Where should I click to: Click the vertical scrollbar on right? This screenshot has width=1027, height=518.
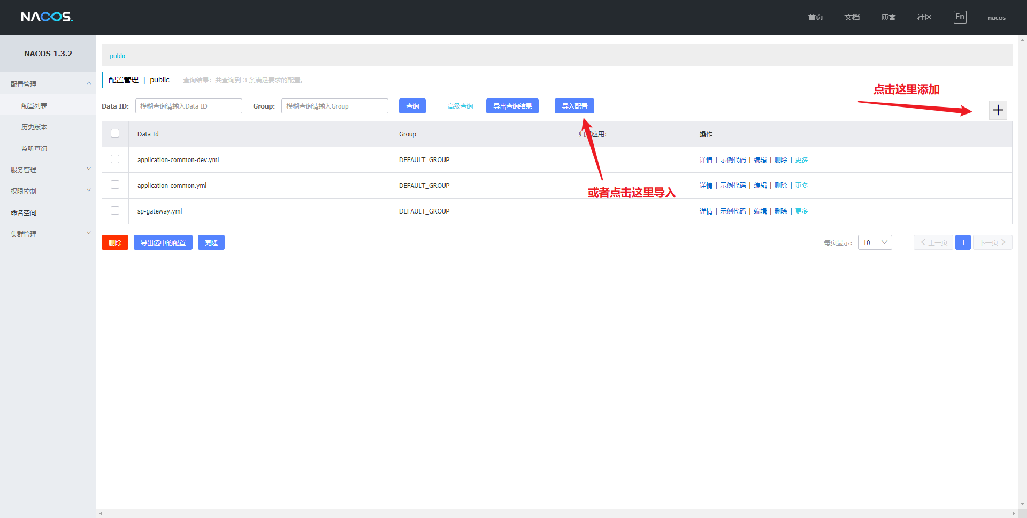point(1022,272)
